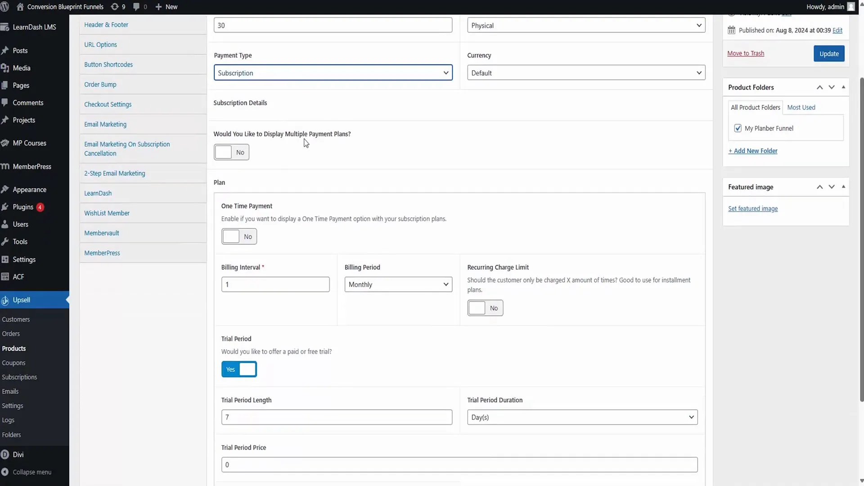The width and height of the screenshot is (864, 486).
Task: Click the Add New Folder link
Action: point(753,151)
